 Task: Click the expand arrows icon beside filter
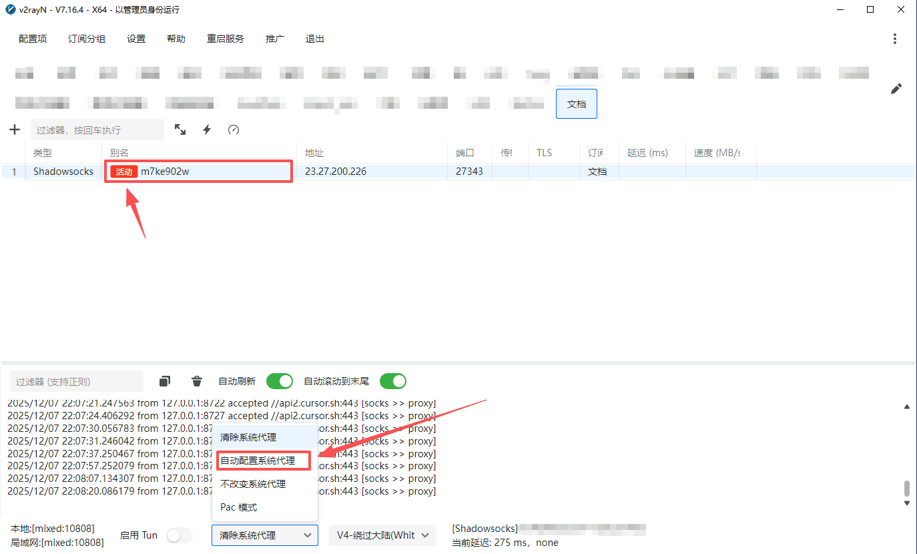click(x=180, y=129)
